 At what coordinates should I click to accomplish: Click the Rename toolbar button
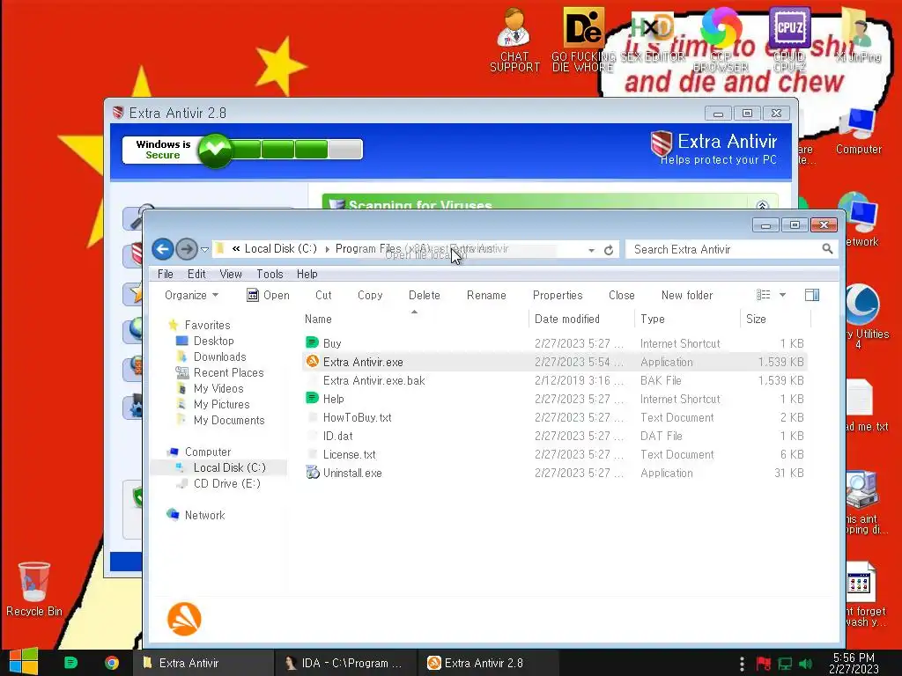[486, 296]
